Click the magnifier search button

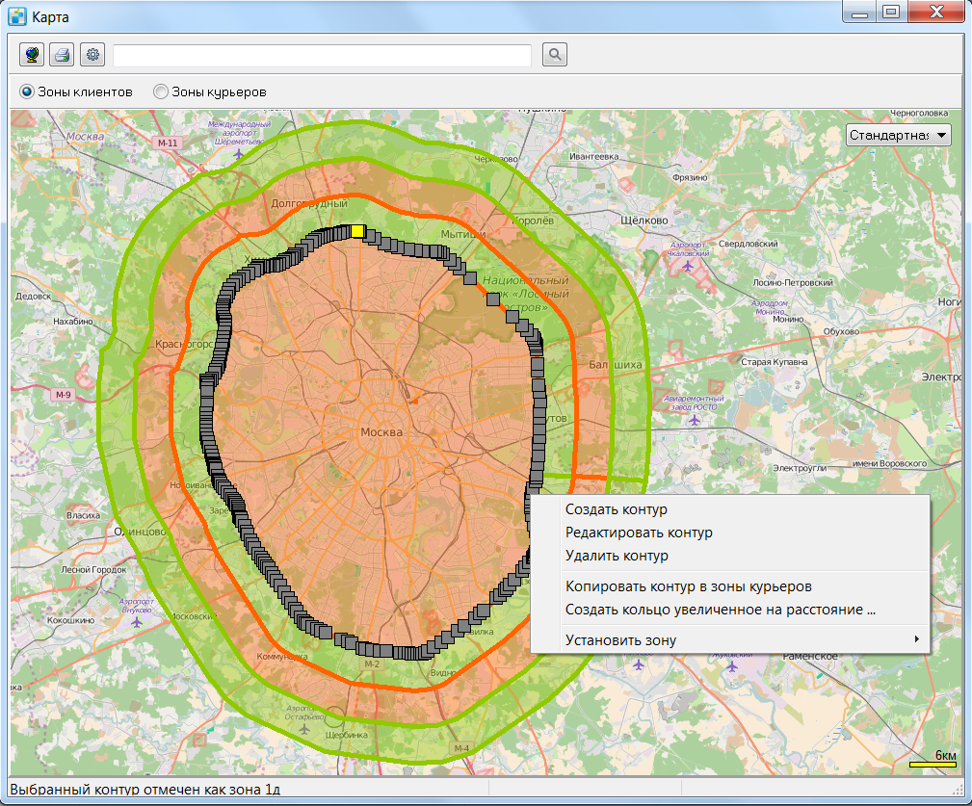click(x=555, y=55)
